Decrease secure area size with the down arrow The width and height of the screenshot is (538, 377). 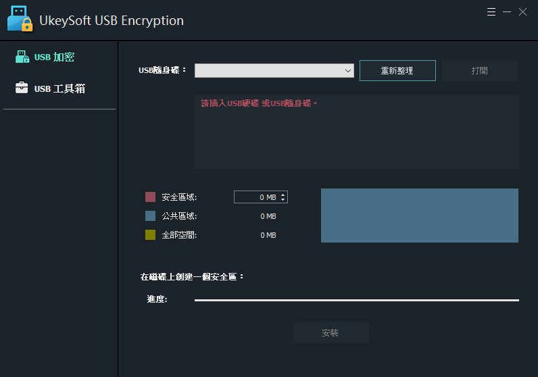[x=283, y=199]
